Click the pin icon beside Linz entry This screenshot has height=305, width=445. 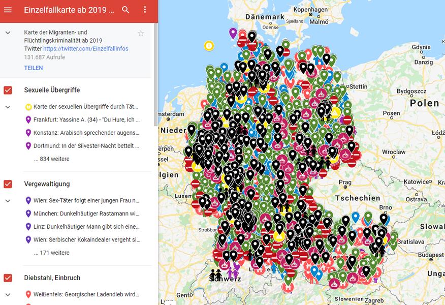click(x=28, y=227)
